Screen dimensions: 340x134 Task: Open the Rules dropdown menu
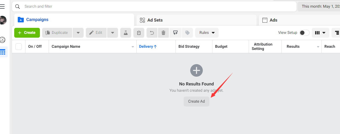pyautogui.click(x=207, y=33)
